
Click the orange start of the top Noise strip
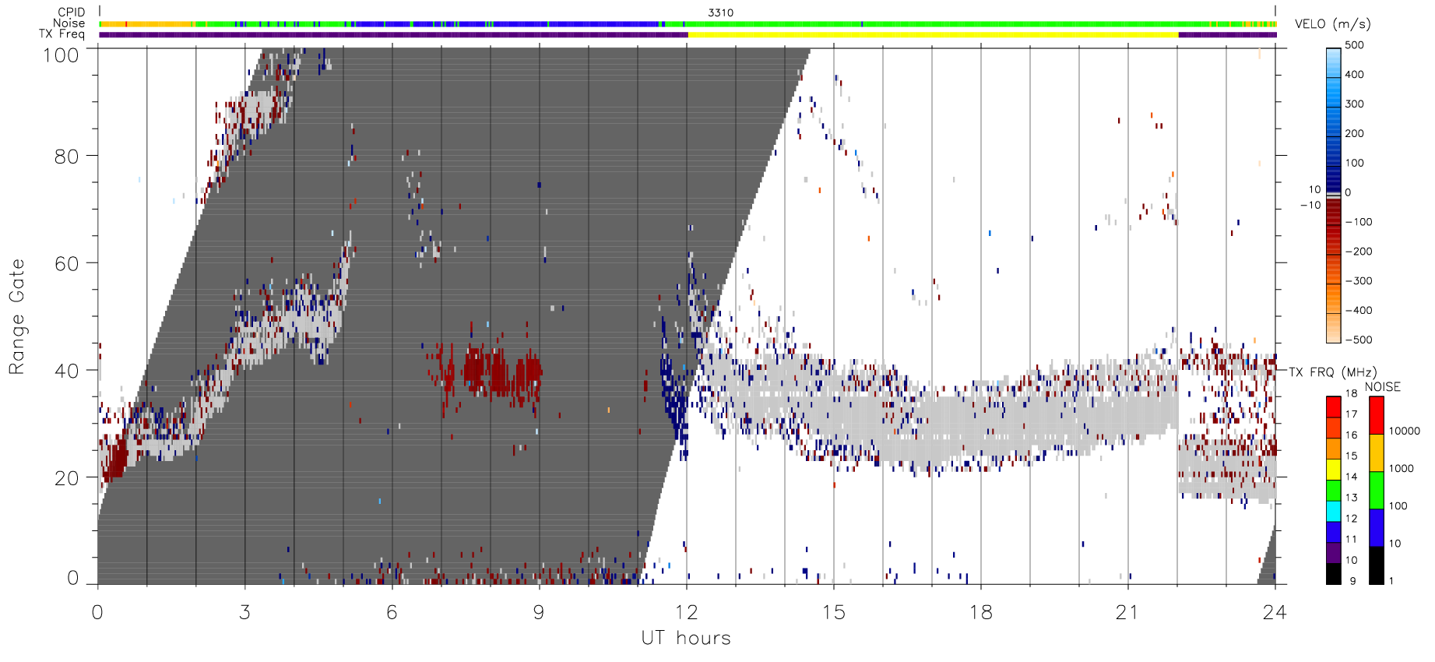coord(146,24)
